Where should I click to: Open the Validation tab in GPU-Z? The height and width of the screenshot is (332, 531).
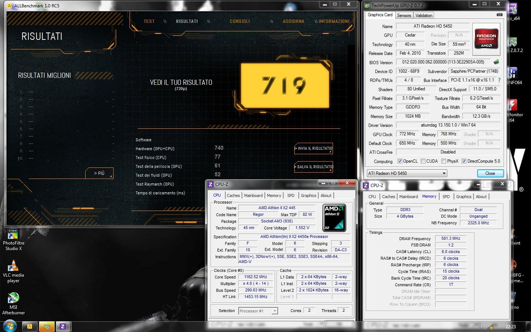coord(424,15)
